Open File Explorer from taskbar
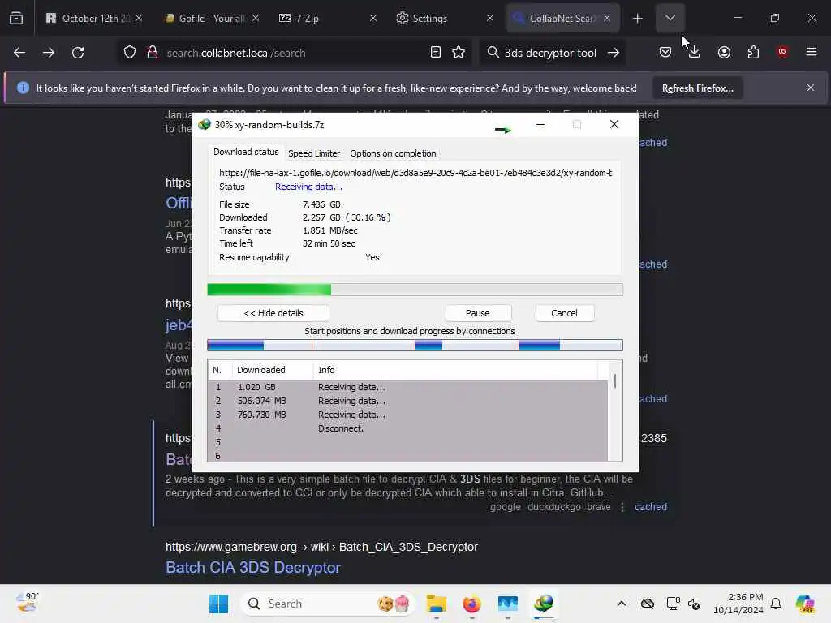Screen dimensions: 831x623 click(x=436, y=604)
